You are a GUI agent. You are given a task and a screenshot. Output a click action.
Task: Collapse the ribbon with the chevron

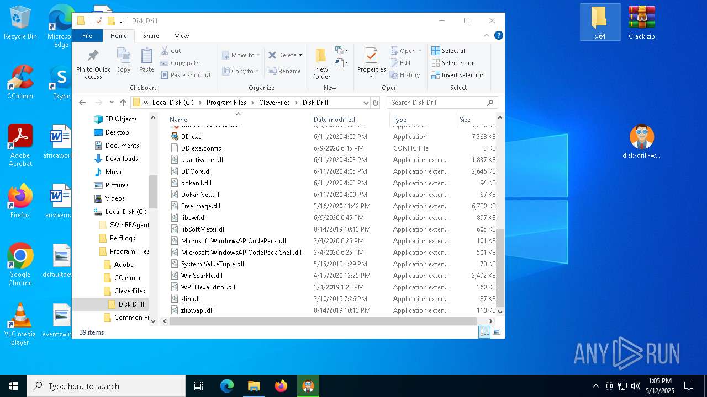(x=487, y=35)
